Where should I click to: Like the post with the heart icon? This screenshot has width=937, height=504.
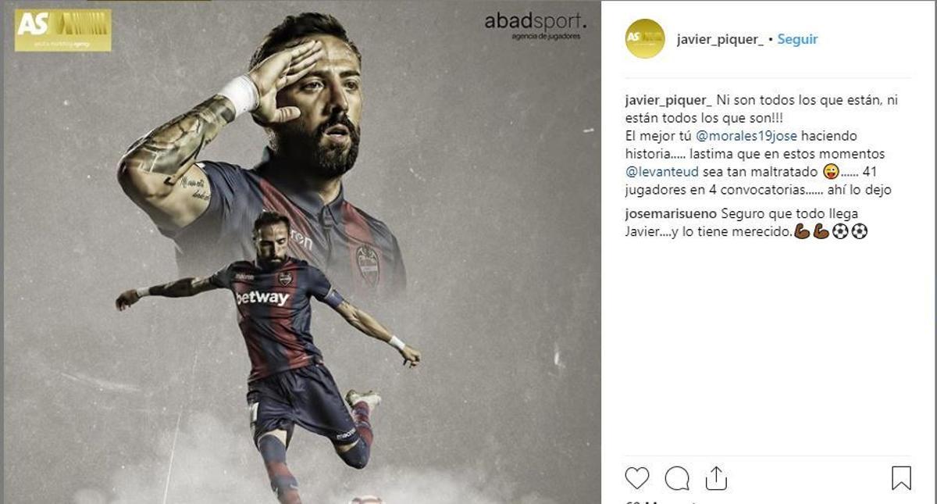(x=637, y=478)
